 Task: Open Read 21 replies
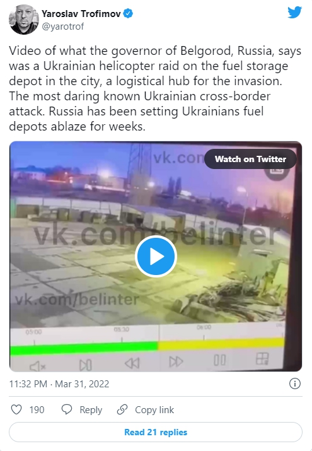click(156, 432)
